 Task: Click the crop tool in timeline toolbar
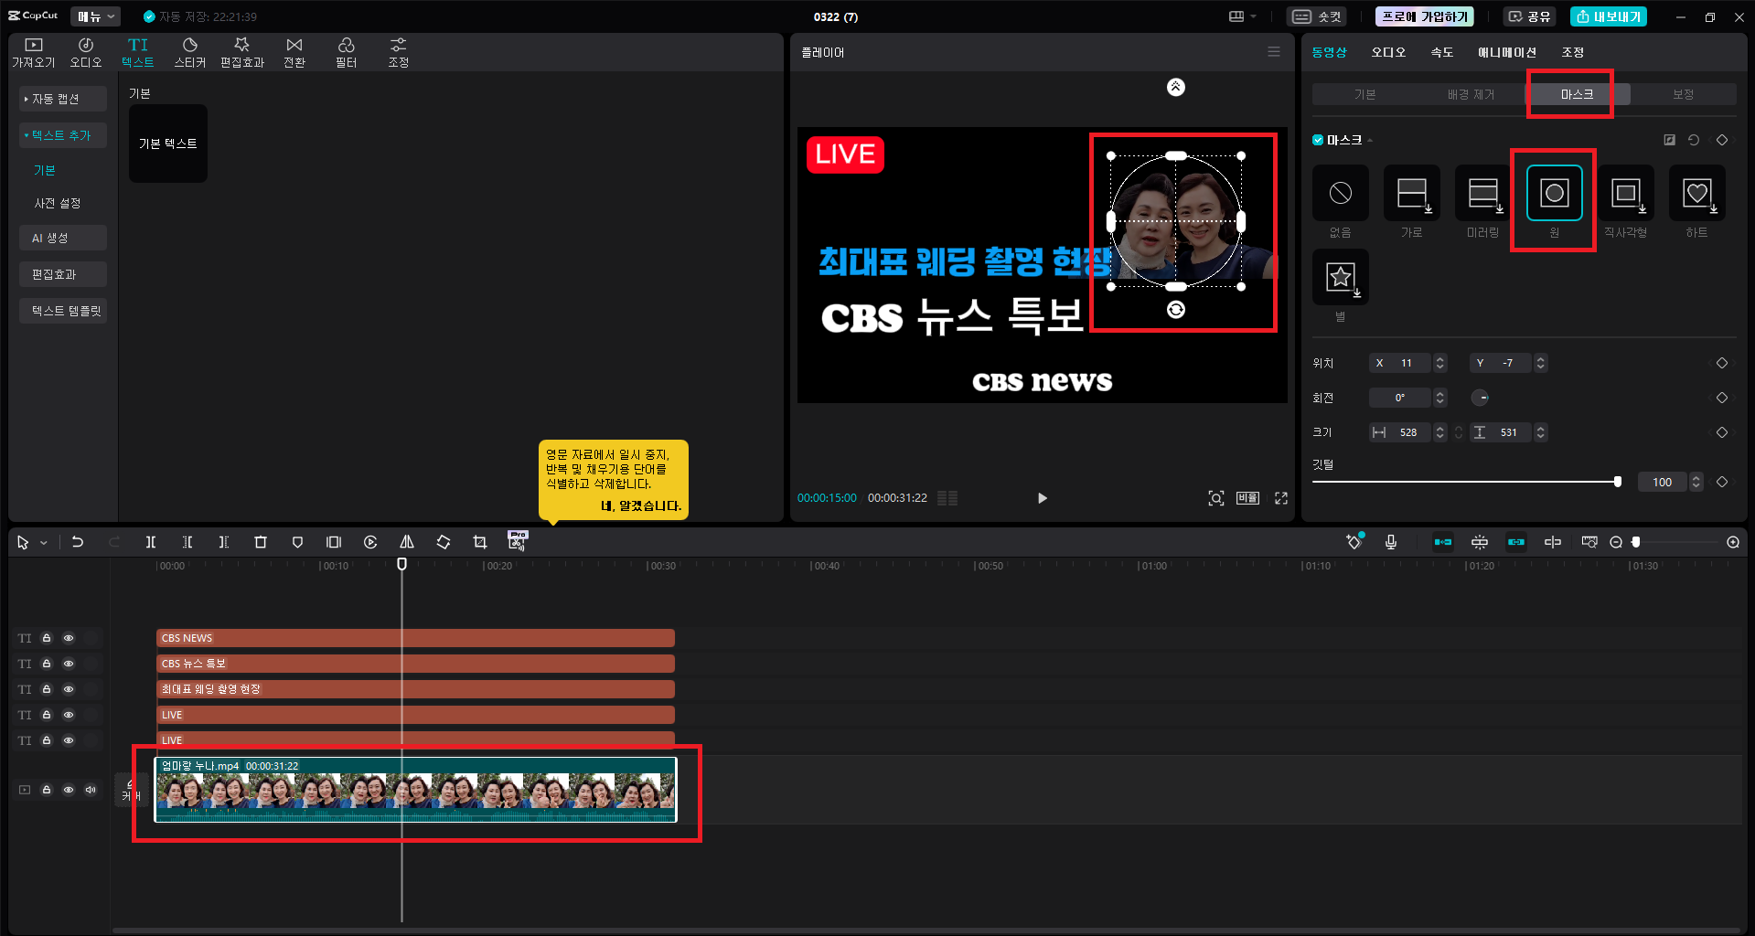480,542
